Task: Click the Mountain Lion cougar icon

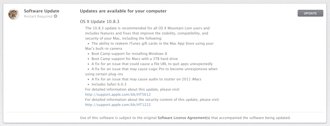Action: pyautogui.click(x=13, y=14)
